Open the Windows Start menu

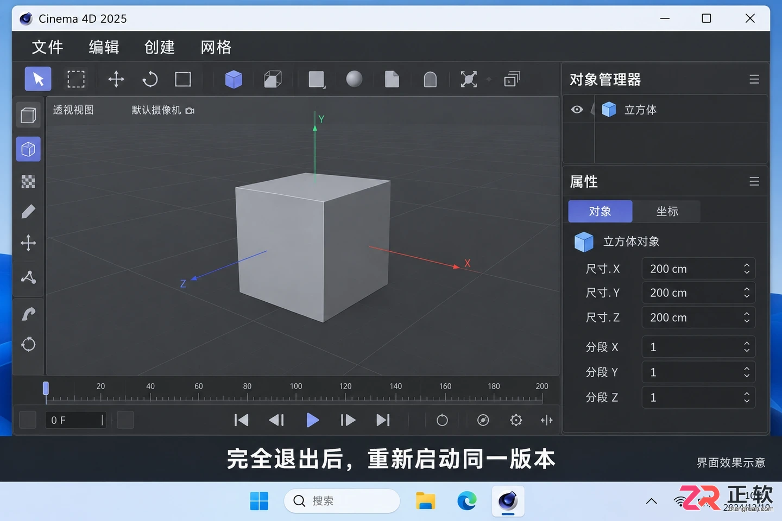tap(259, 501)
